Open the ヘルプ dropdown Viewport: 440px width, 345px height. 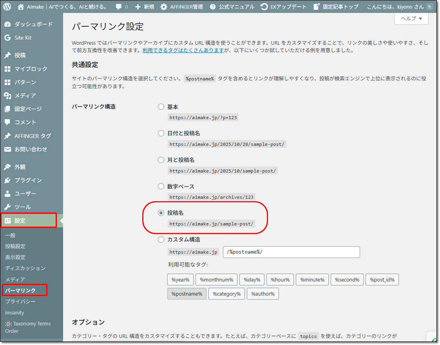411,19
